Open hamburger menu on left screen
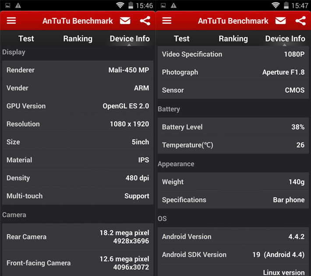Viewport: 311px width, 276px height. coord(11,21)
